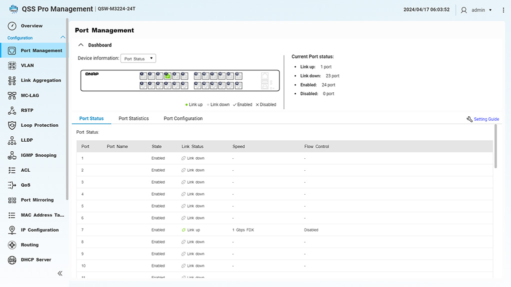The height and width of the screenshot is (287, 511).
Task: Click the green link-up port 7 in diagram
Action: pos(168,76)
